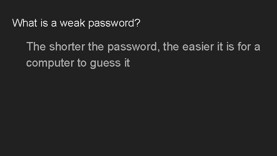Click the empty dark area below the text

(138, 113)
